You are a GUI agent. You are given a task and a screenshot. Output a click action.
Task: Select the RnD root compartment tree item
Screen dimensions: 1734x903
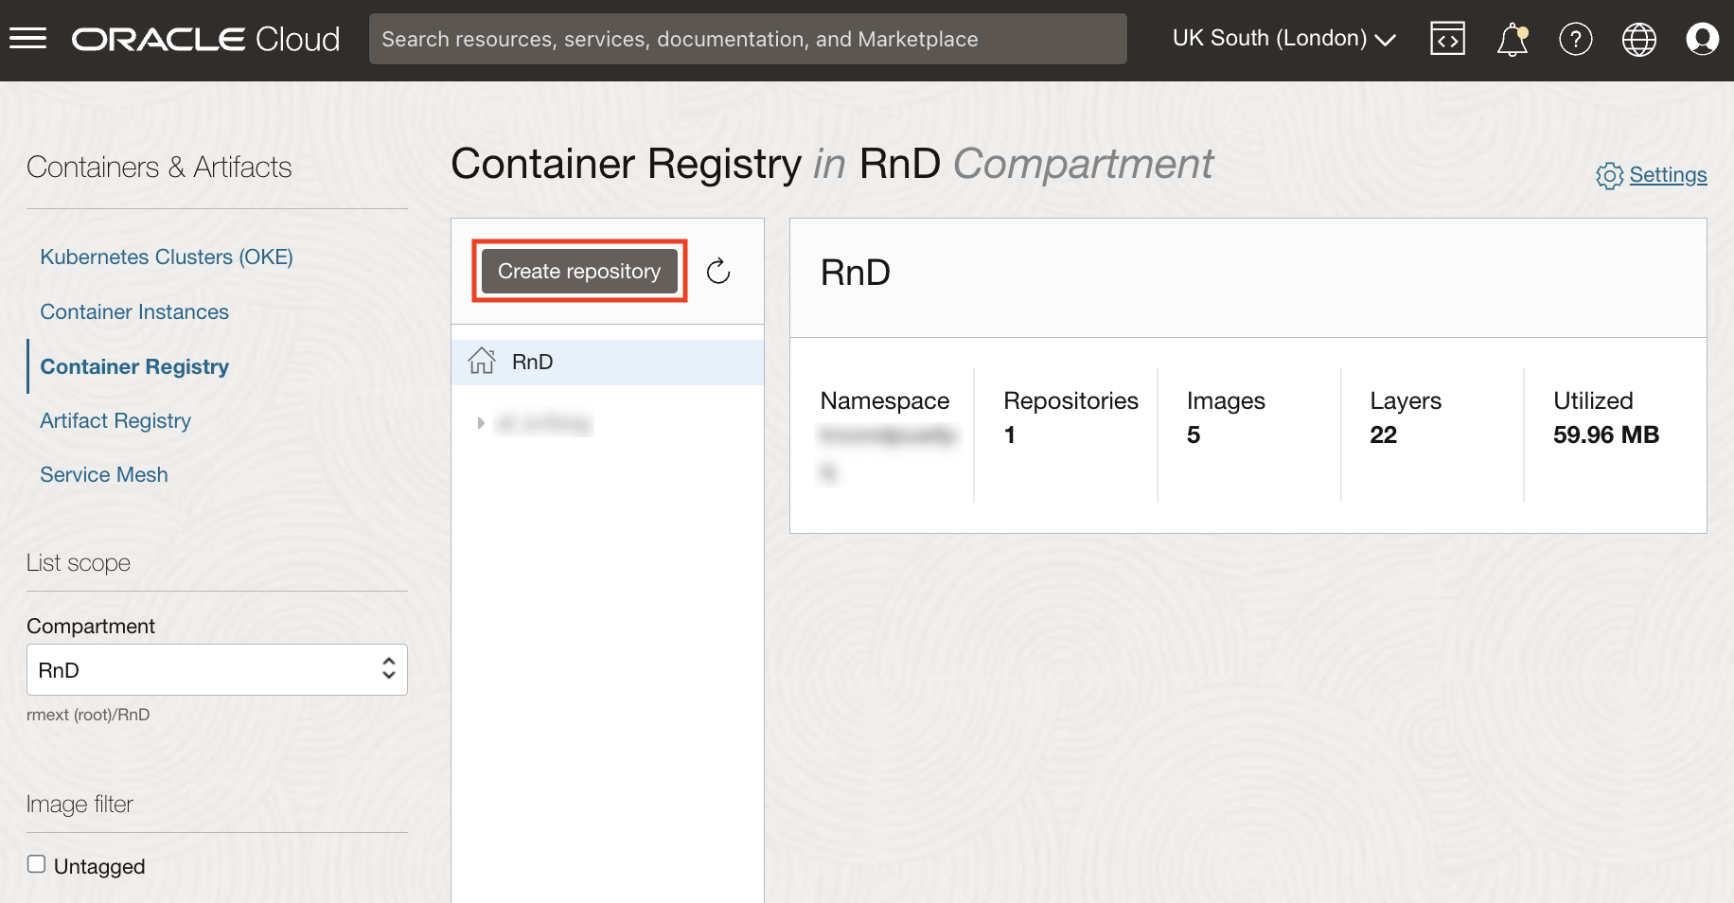click(x=532, y=363)
